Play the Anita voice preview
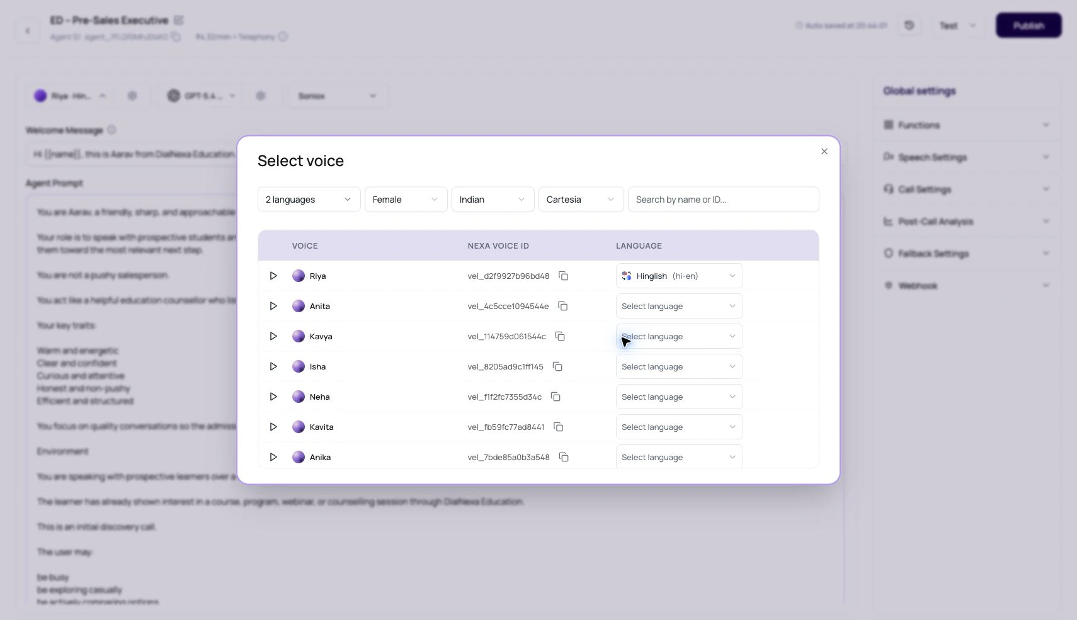The height and width of the screenshot is (620, 1077). click(273, 306)
